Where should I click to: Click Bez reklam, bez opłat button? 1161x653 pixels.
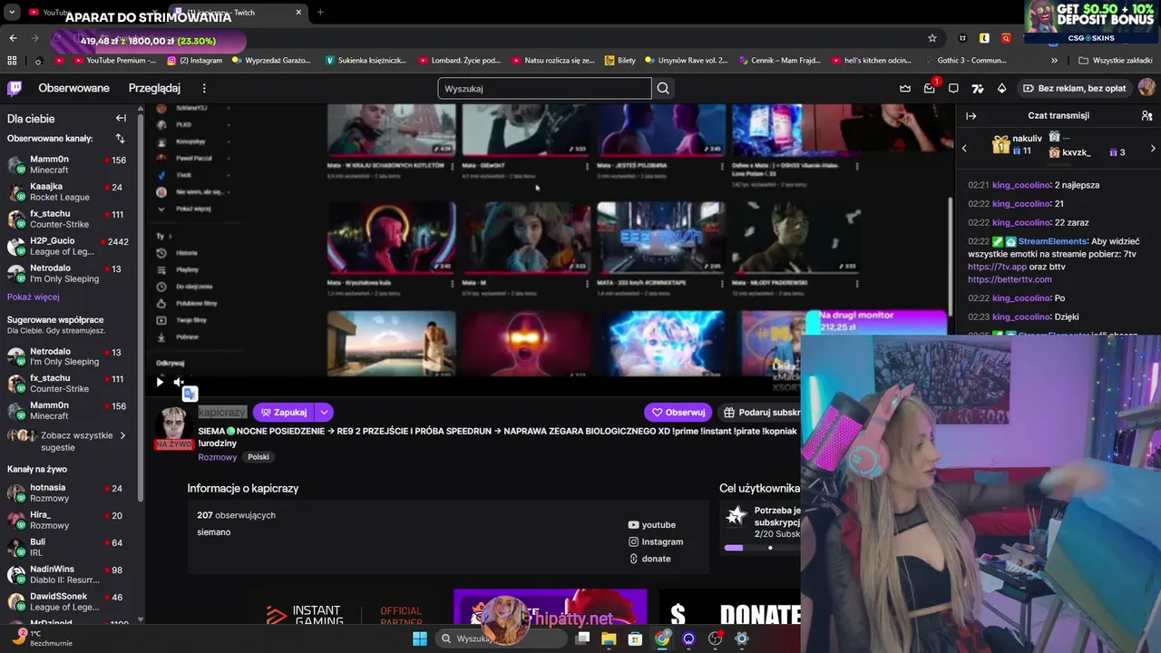tap(1074, 88)
